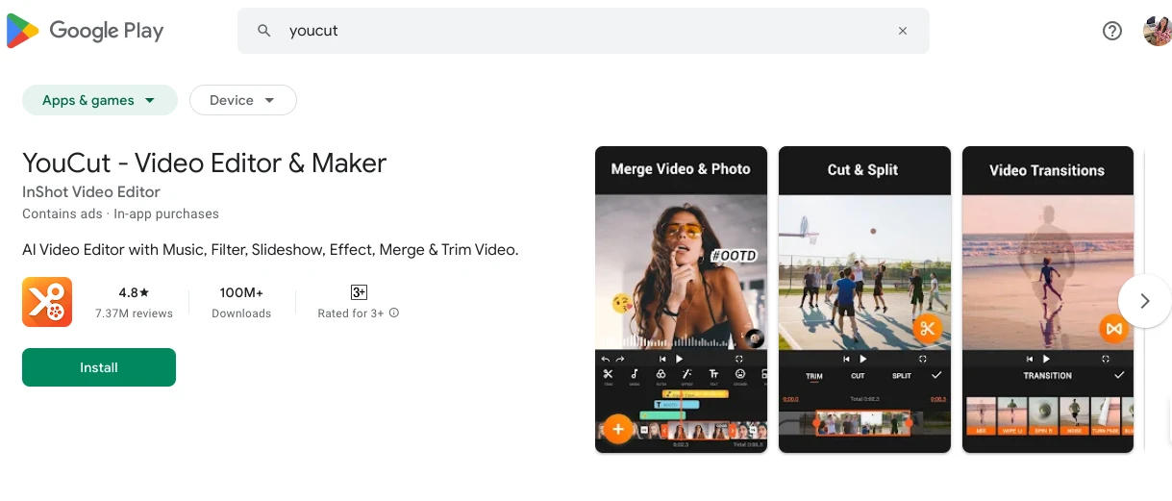Viewport: 1172px width, 501px height.
Task: Open the Merge Video & Photo screenshot
Action: (x=681, y=299)
